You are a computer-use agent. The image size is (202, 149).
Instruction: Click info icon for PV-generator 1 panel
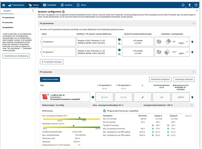click(119, 39)
